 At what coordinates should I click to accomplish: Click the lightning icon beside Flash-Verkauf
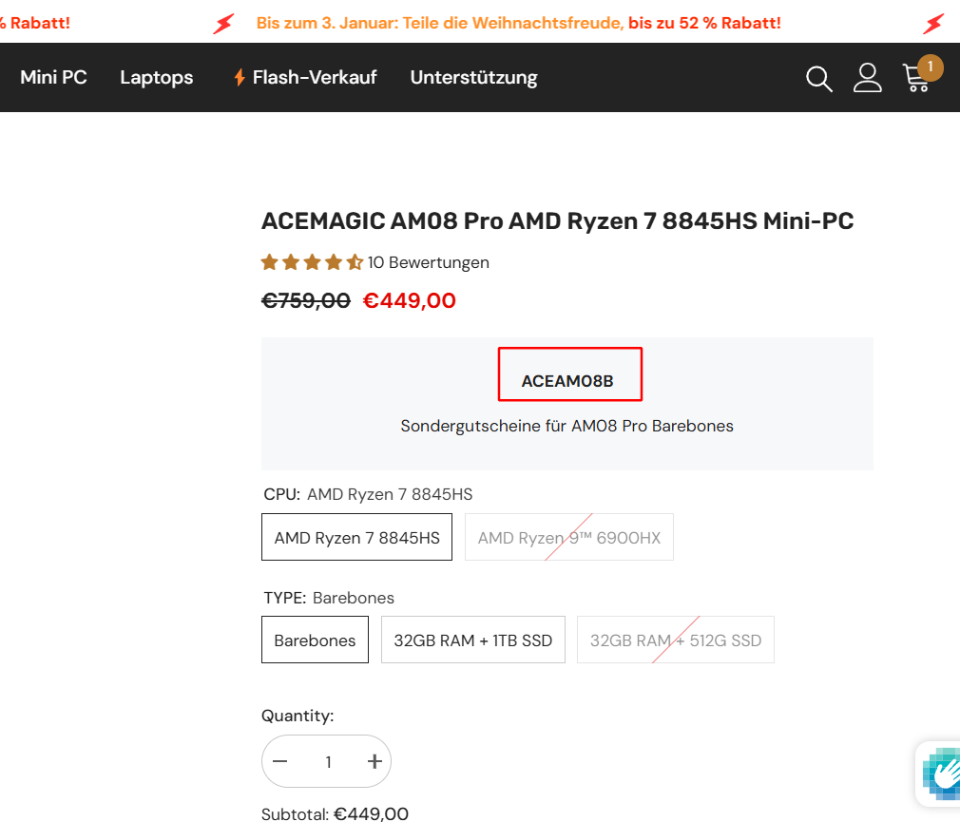(x=240, y=78)
